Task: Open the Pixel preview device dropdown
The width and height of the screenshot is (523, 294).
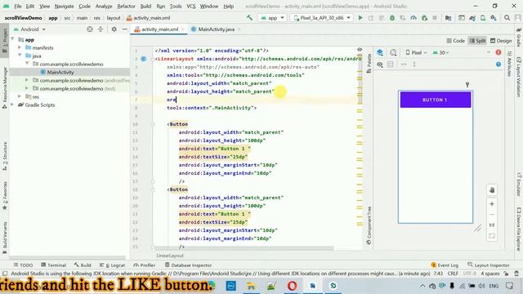Action: pyautogui.click(x=416, y=52)
